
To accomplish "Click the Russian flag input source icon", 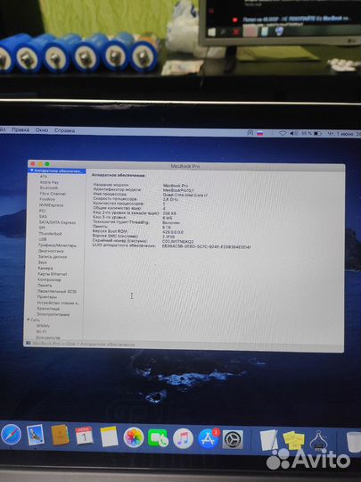I will (x=260, y=133).
